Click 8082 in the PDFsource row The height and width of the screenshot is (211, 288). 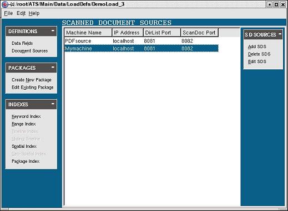click(187, 41)
